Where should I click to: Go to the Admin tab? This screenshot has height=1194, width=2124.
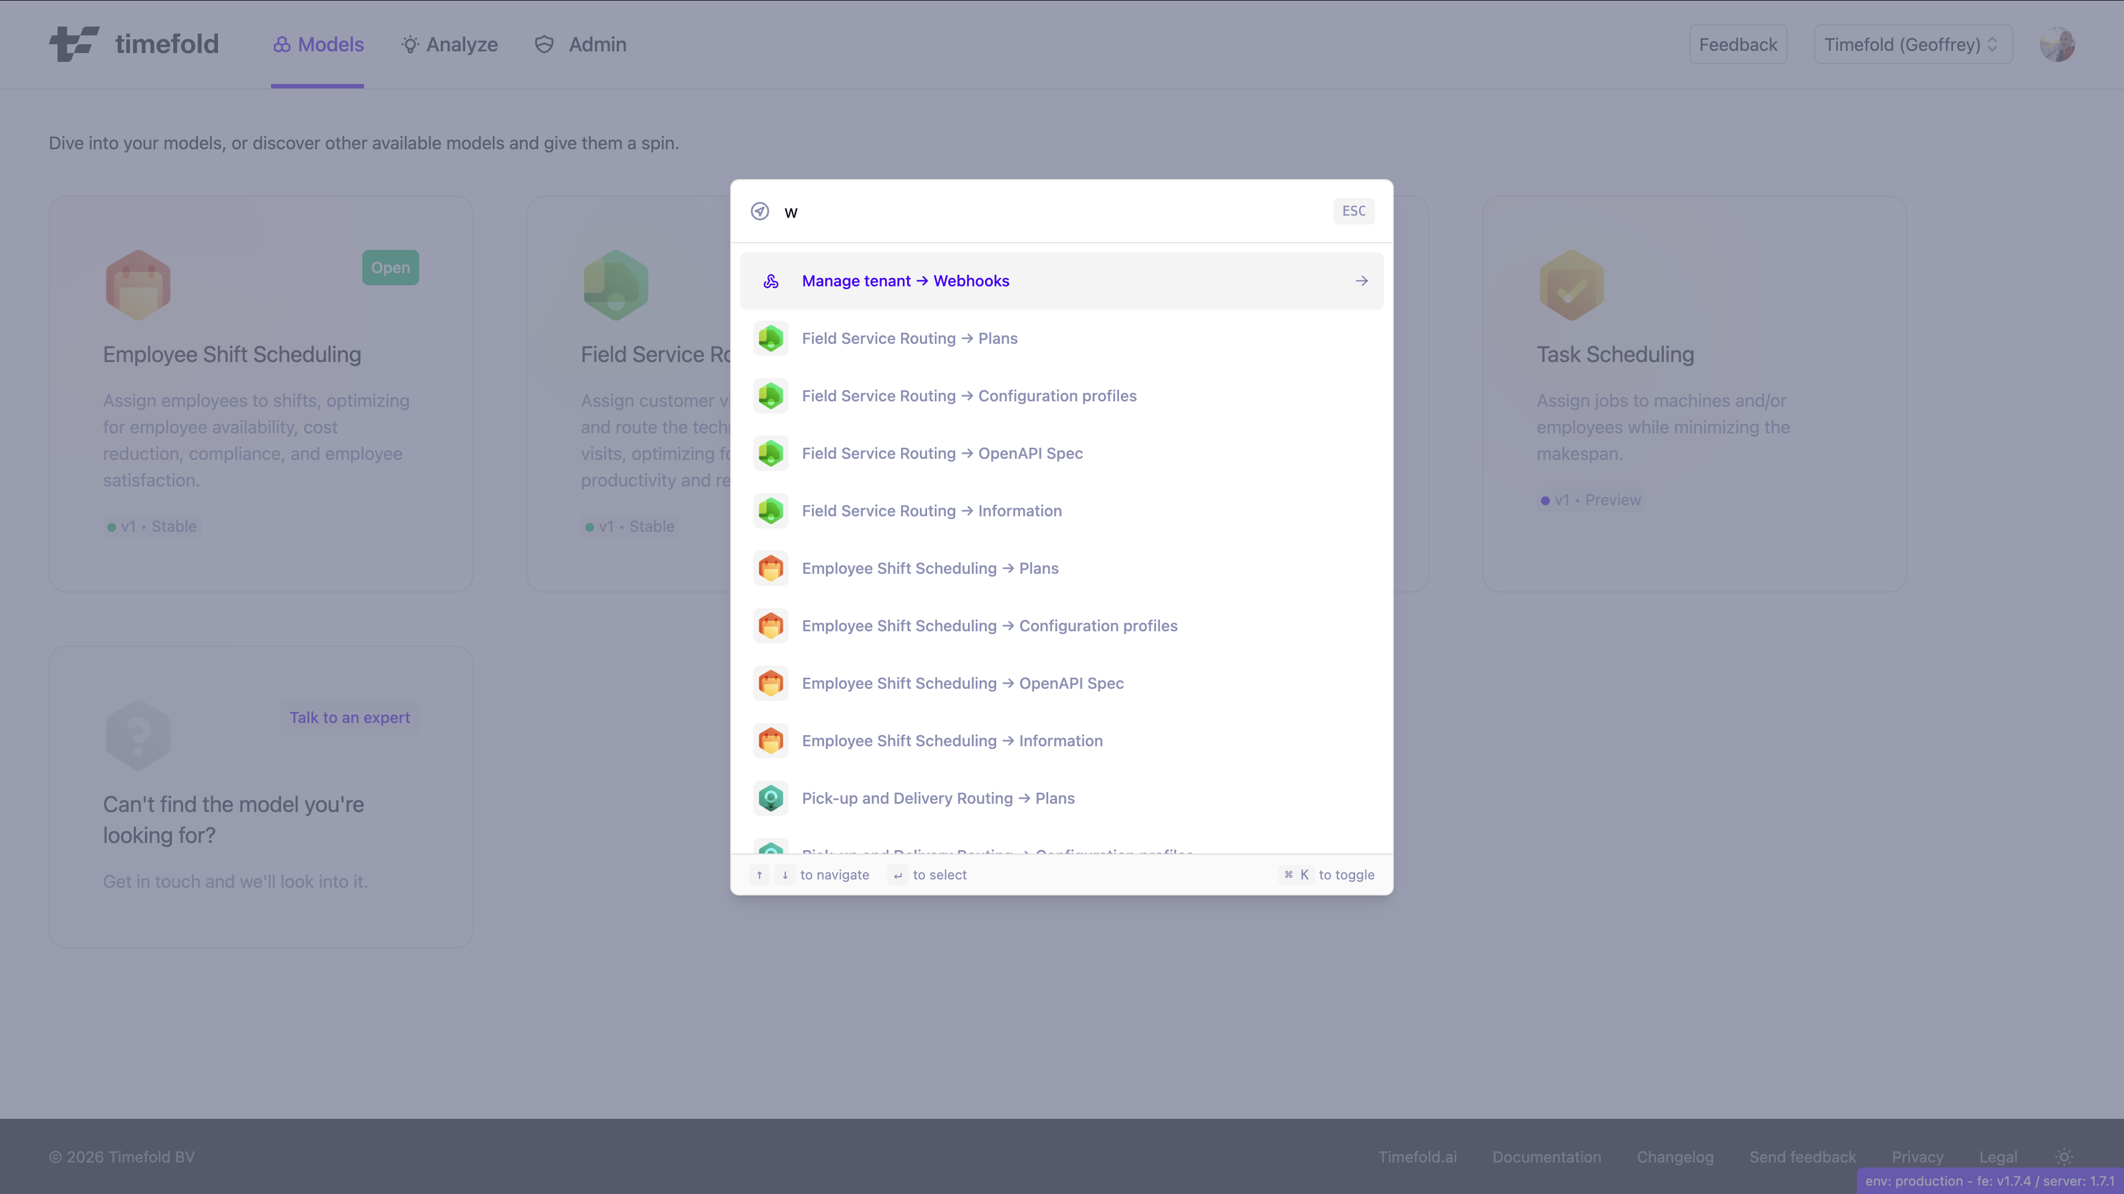tap(580, 44)
